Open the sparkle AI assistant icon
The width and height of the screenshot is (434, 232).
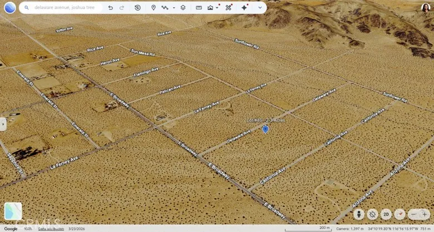244,8
